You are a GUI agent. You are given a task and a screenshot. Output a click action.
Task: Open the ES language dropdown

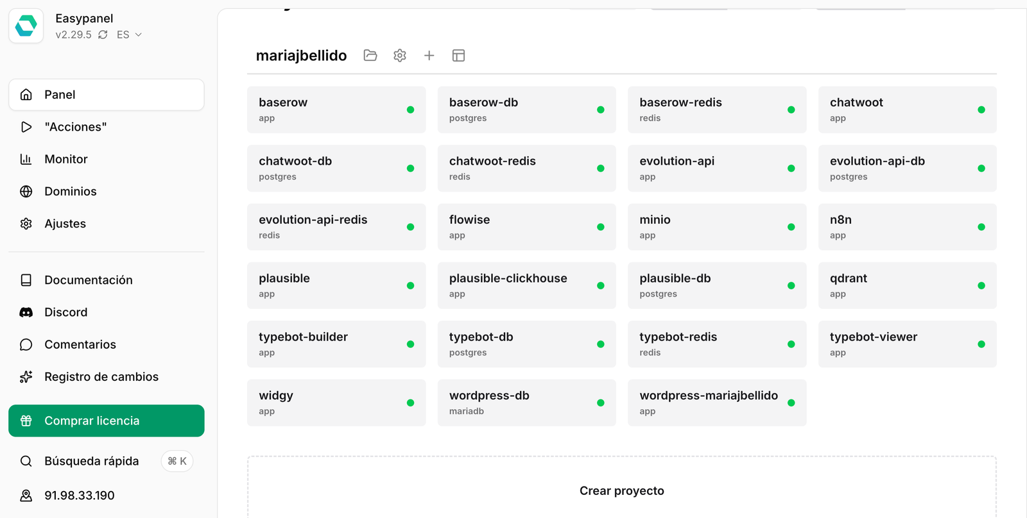click(129, 35)
